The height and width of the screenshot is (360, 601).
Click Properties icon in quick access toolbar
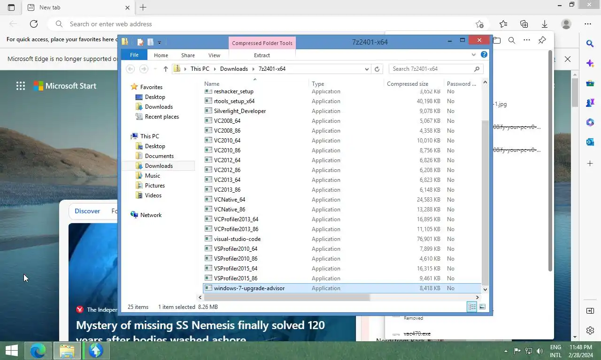click(140, 42)
